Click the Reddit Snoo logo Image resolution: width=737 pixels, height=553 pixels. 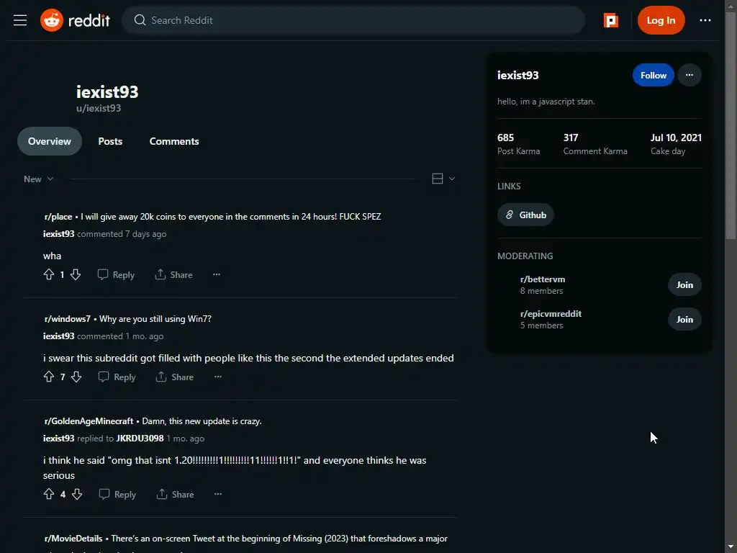[x=52, y=20]
